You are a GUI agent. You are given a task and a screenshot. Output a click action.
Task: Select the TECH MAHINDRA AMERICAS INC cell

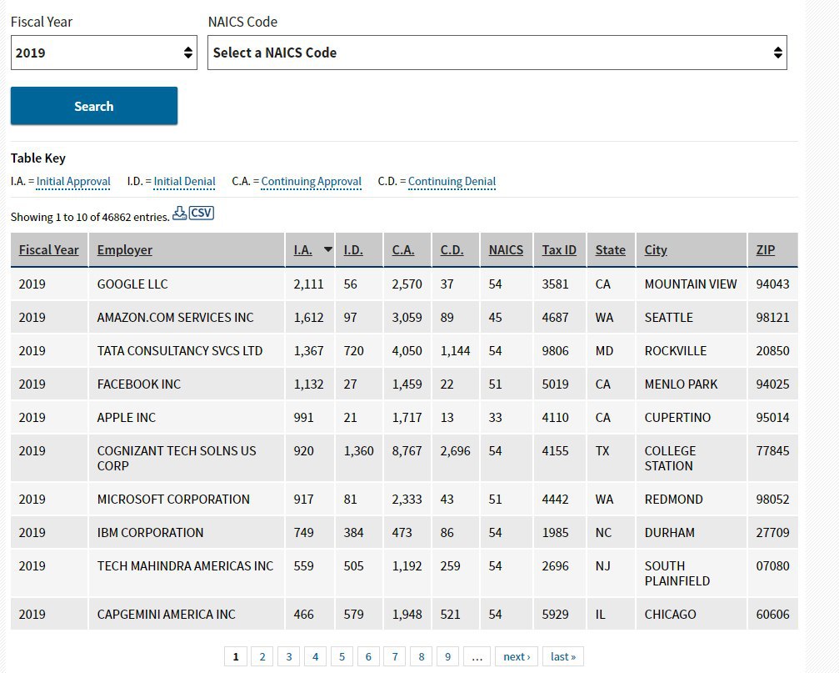[x=186, y=573]
